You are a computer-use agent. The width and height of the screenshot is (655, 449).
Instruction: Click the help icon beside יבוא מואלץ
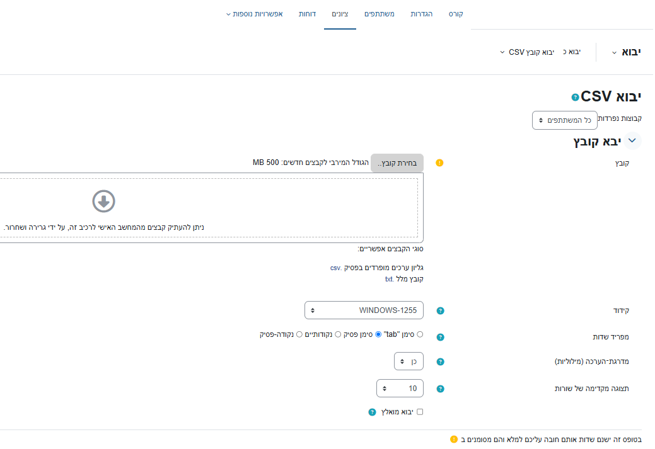(x=372, y=412)
